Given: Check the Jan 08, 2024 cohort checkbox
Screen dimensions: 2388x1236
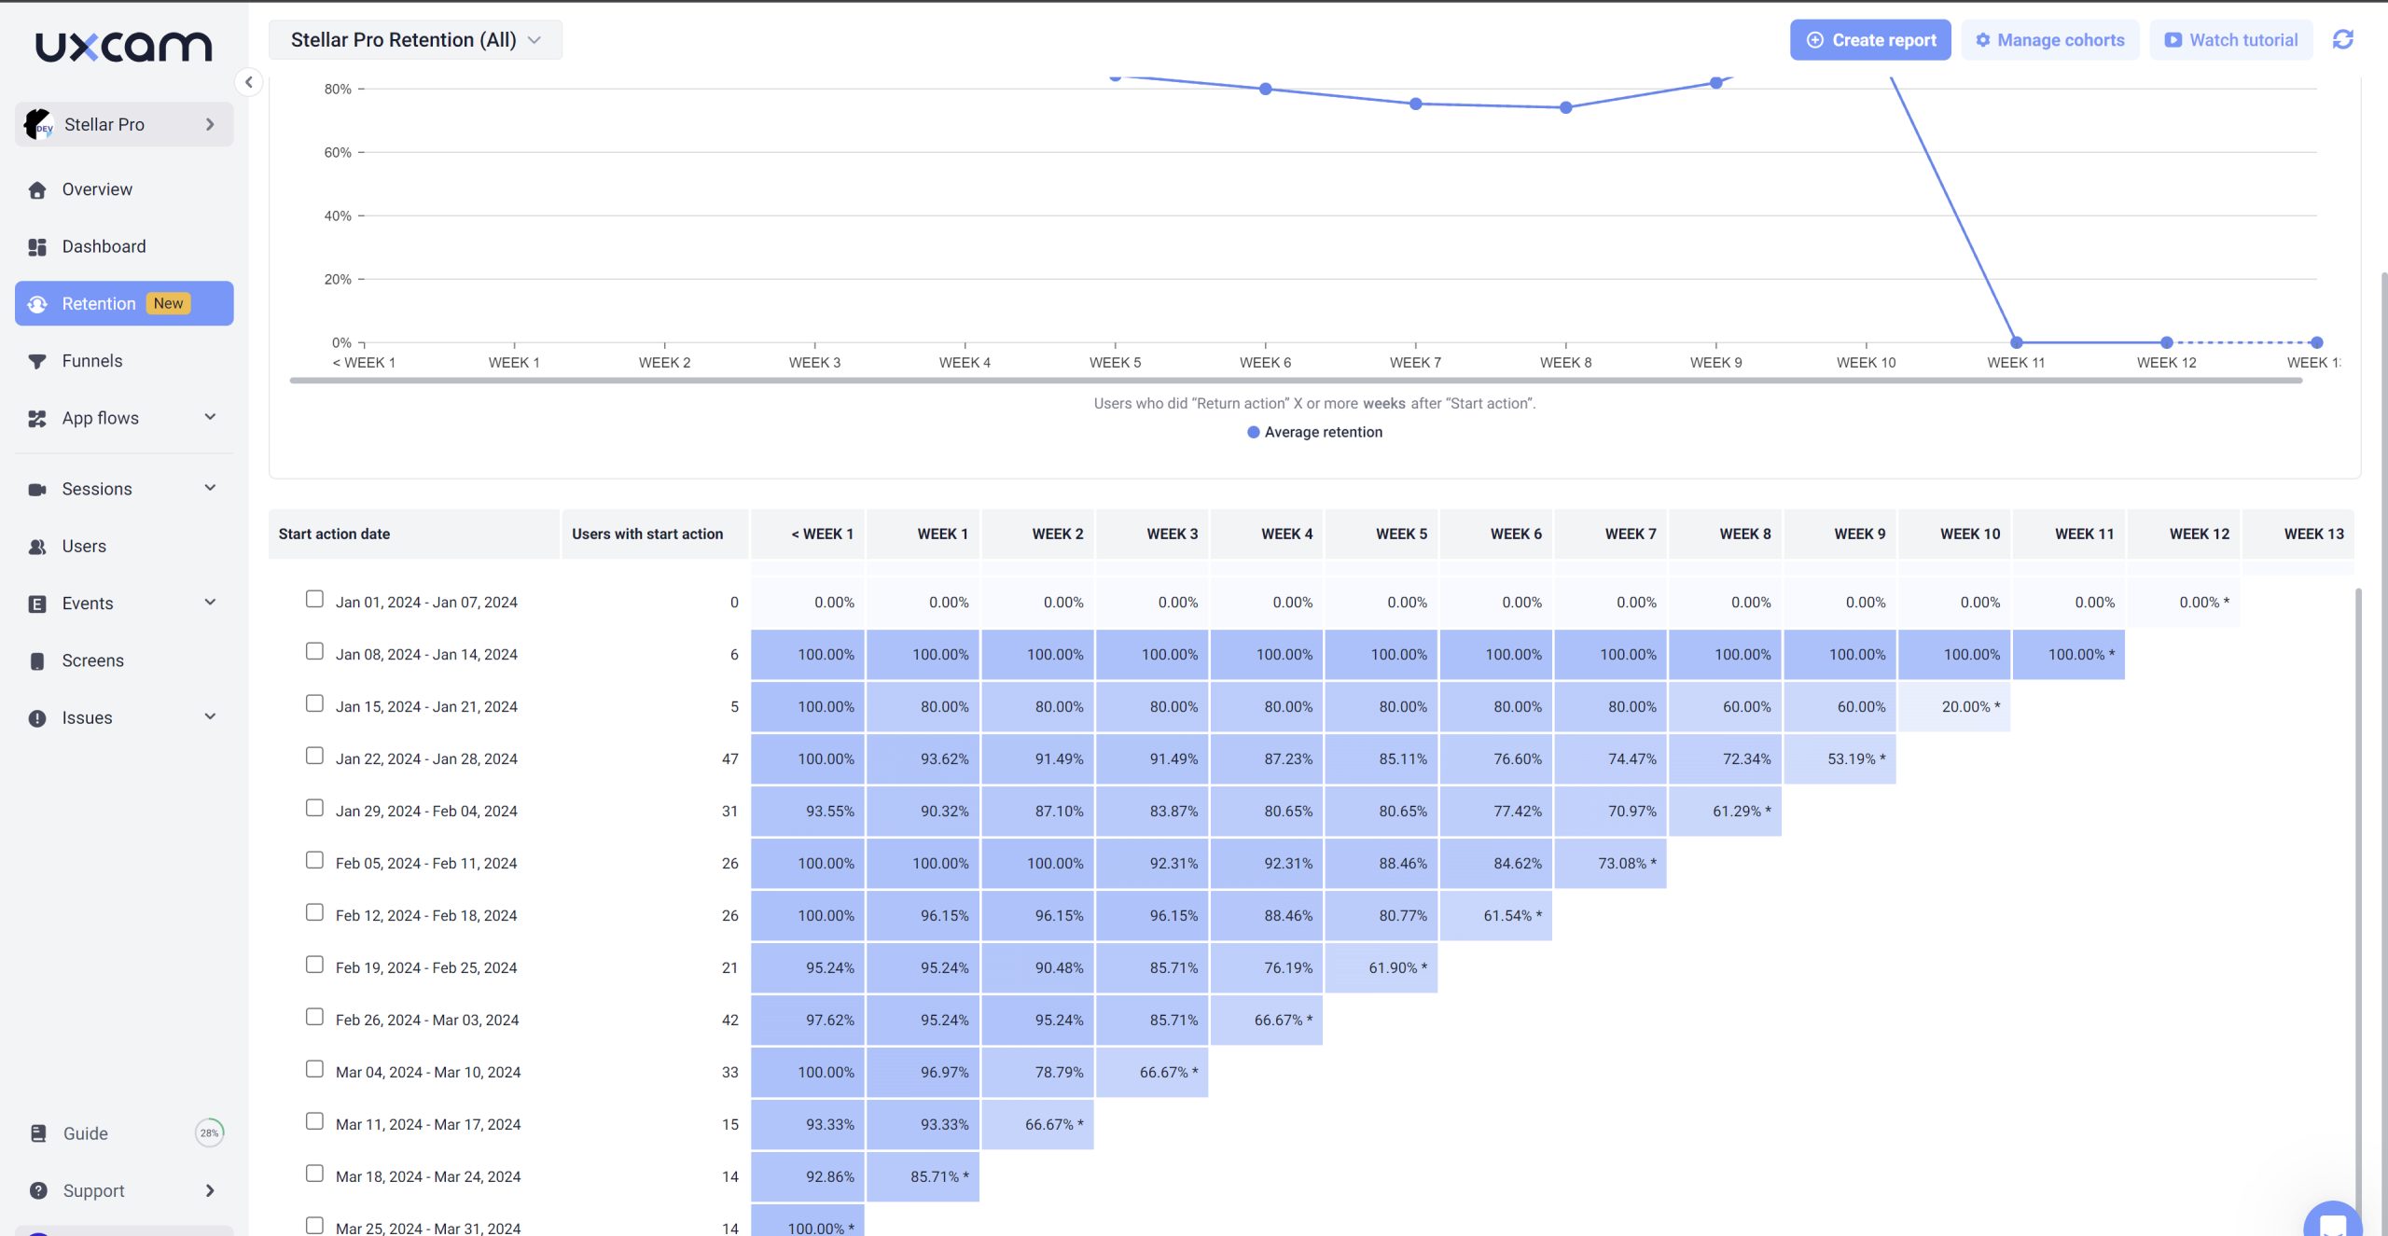Looking at the screenshot, I should point(314,651).
